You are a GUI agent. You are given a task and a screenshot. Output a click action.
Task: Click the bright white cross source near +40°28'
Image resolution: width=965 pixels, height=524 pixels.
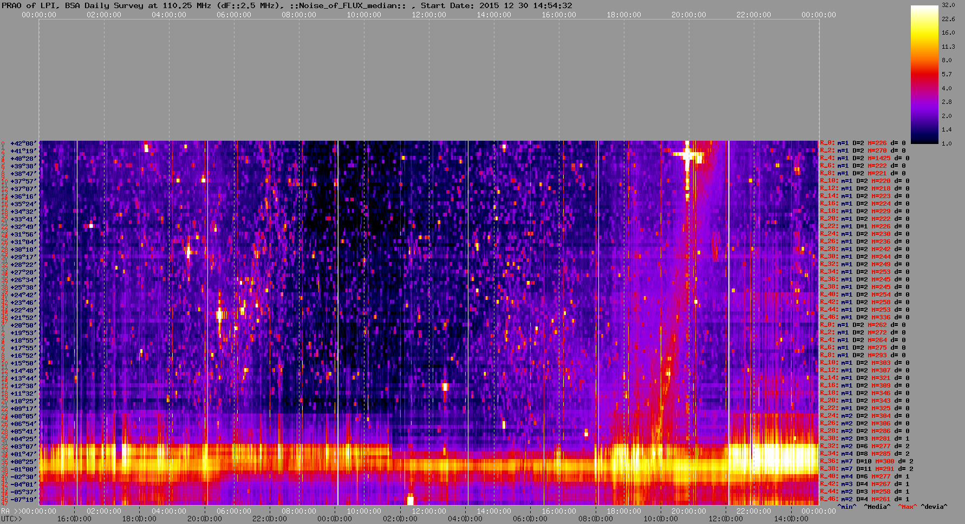[687, 155]
